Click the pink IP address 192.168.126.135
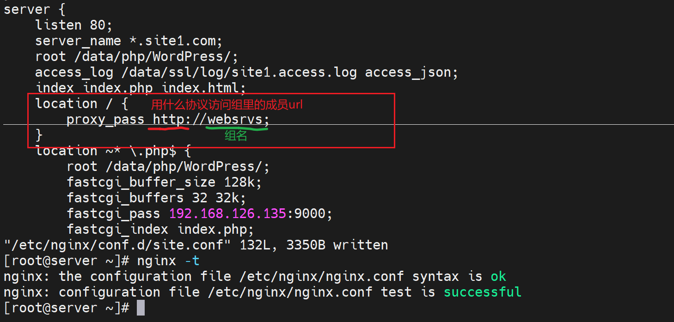Viewport: 674px width, 322px height. (227, 213)
